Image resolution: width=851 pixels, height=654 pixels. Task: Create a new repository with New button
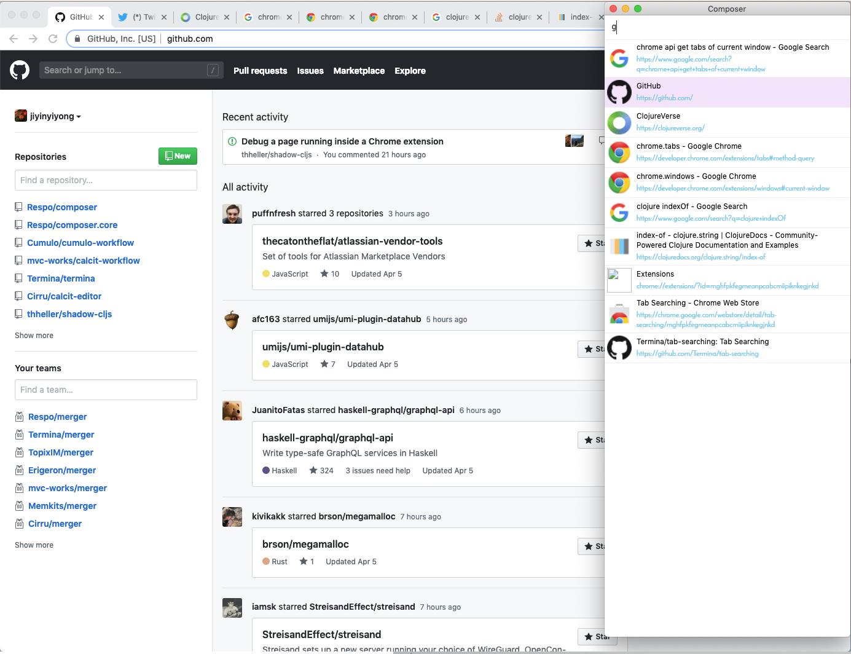point(178,156)
